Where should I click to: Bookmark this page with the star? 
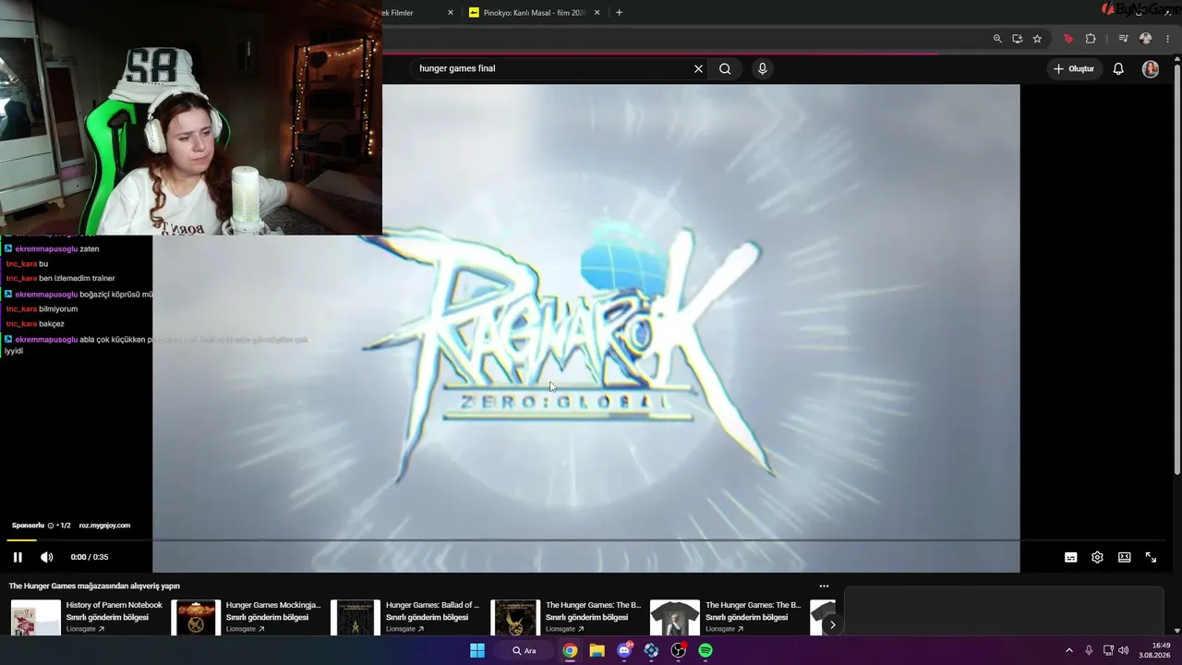(x=1037, y=39)
